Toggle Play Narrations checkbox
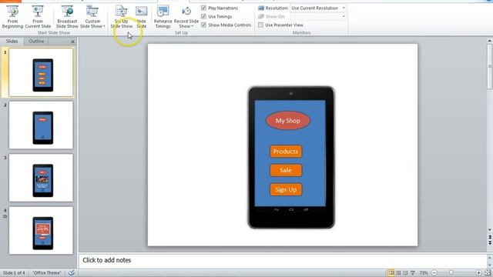Viewport: 493px width, 277px height. (x=203, y=8)
